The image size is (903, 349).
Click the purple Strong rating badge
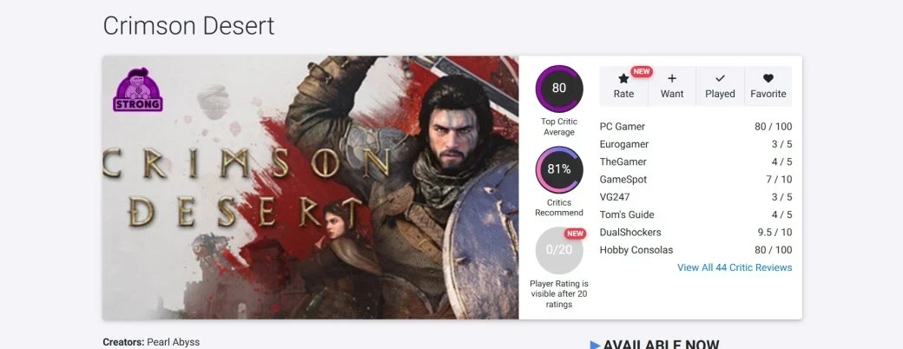point(138,90)
